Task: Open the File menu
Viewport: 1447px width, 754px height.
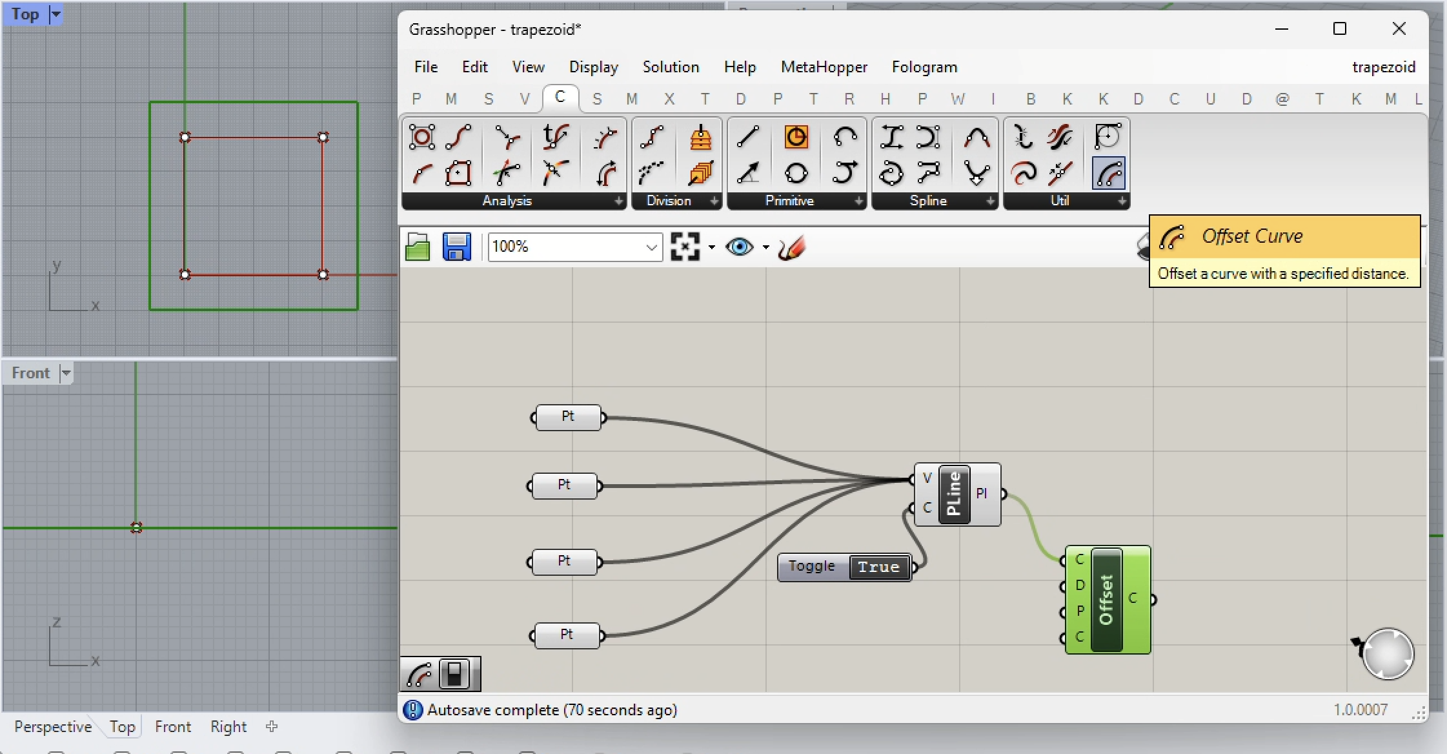Action: 425,67
